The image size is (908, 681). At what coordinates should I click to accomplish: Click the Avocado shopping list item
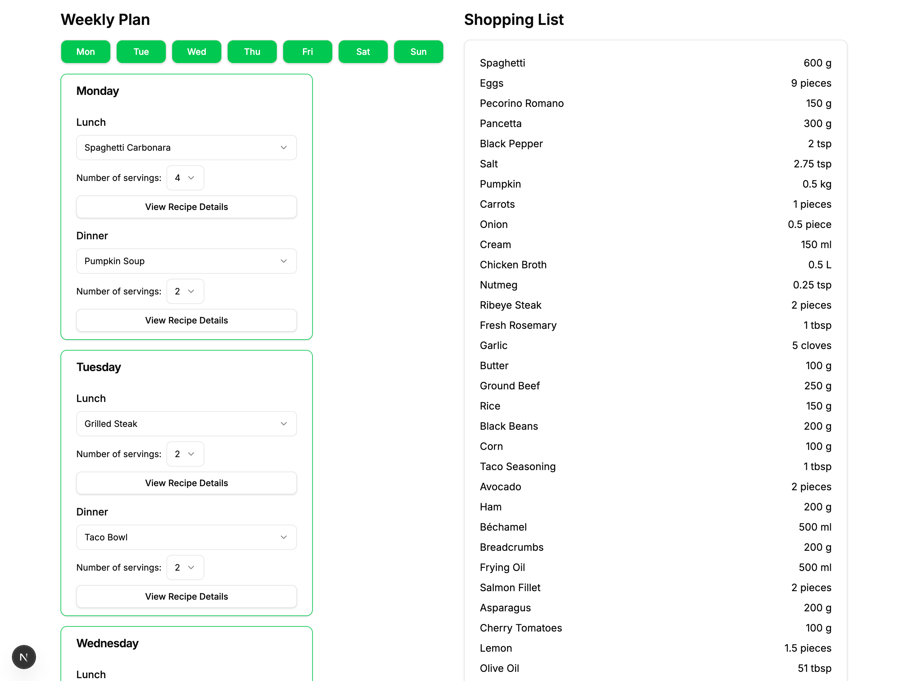655,486
